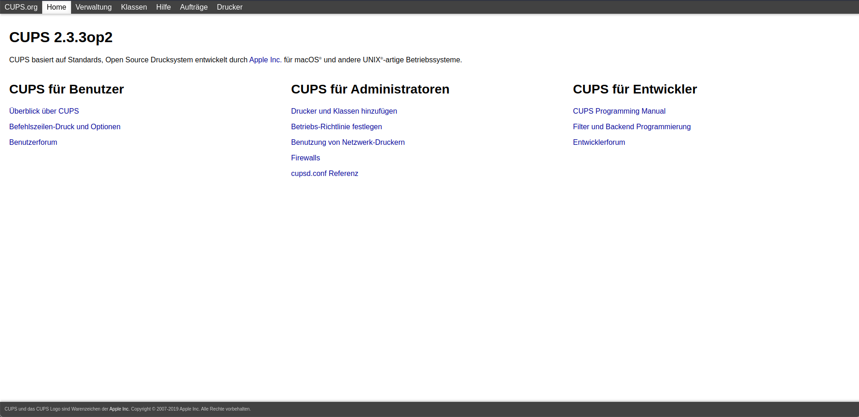Switch to the Verwaltung tab
The width and height of the screenshot is (859, 417).
coord(94,7)
